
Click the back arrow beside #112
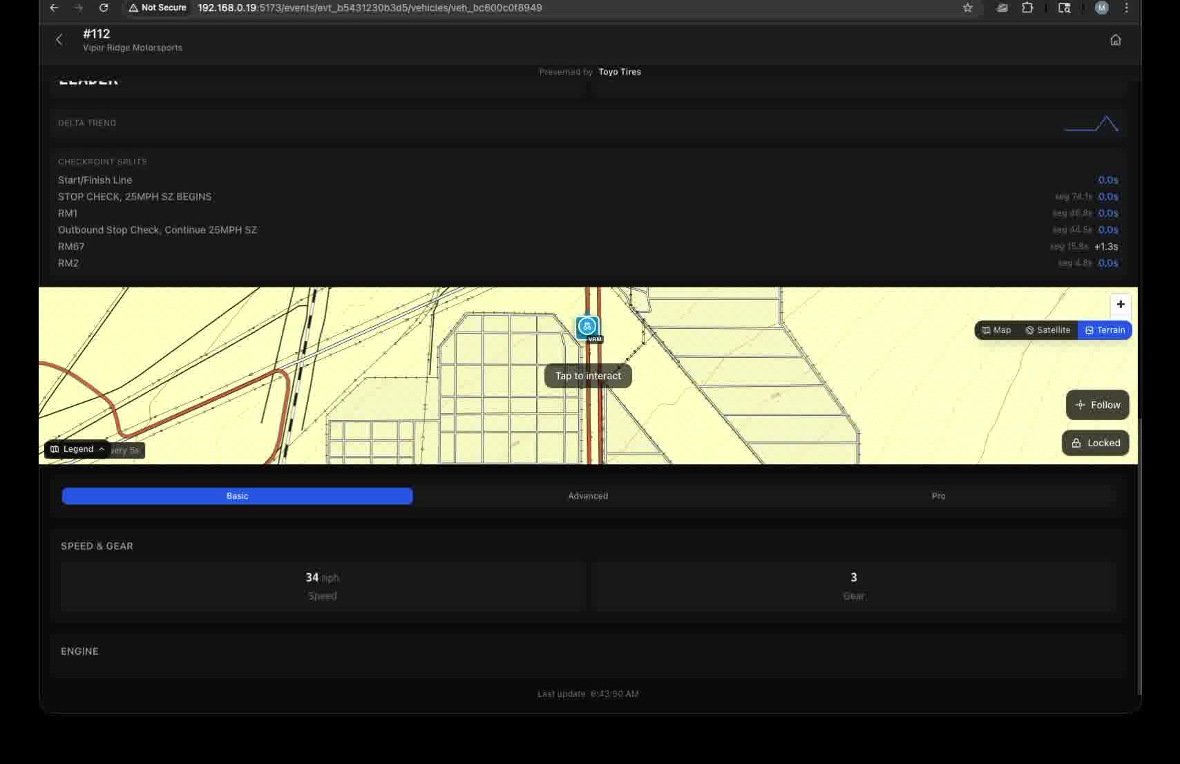point(59,39)
